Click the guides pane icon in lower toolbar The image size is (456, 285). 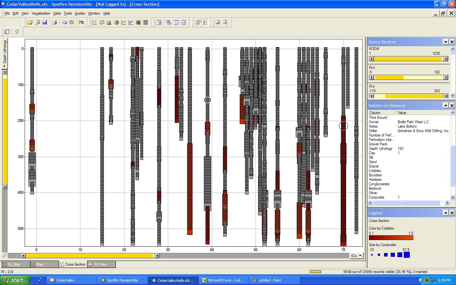click(x=7, y=32)
